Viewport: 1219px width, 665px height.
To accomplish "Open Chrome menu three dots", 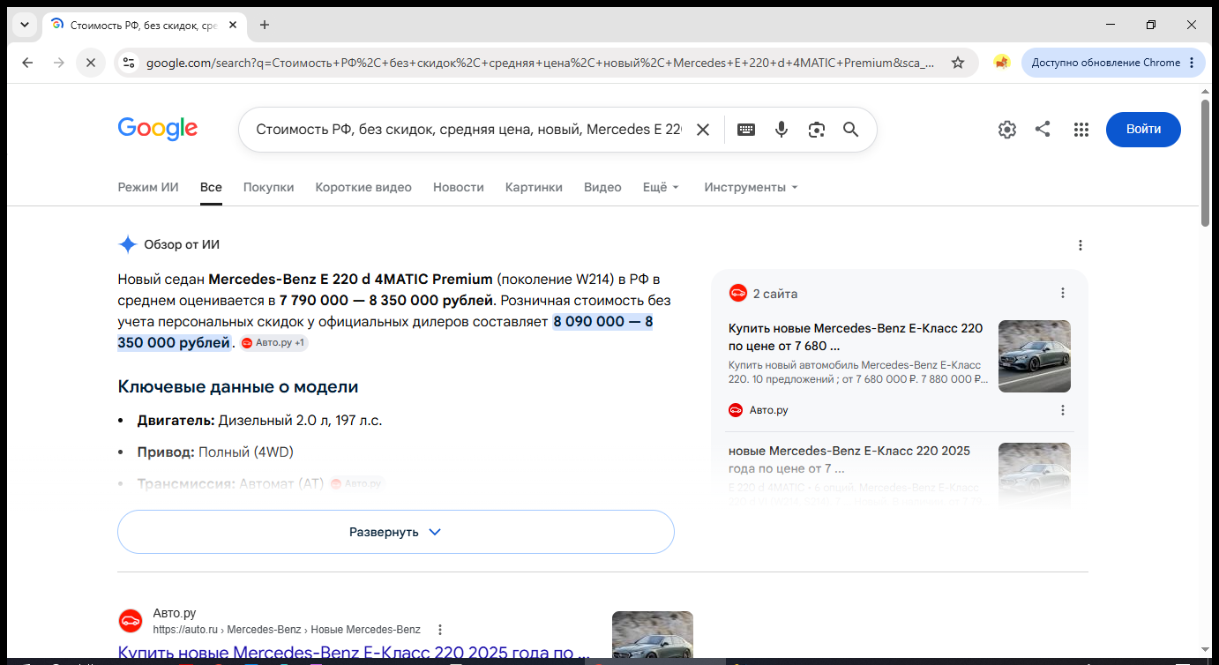I will [1192, 63].
